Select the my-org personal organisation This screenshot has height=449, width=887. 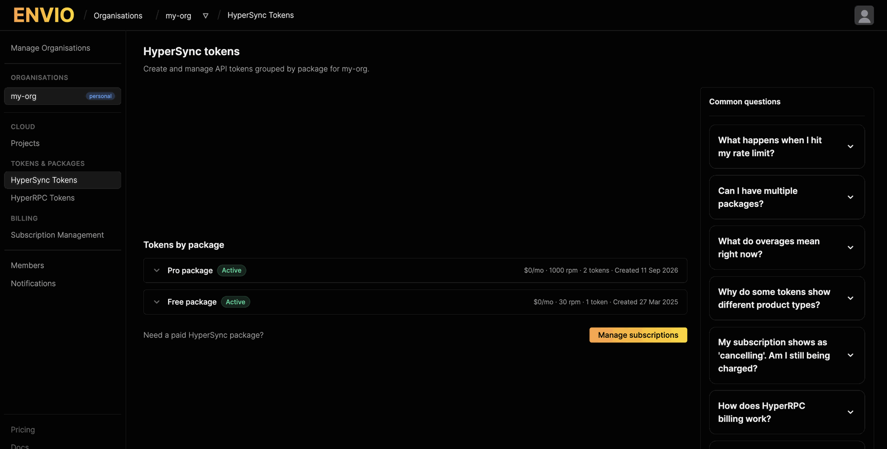63,96
